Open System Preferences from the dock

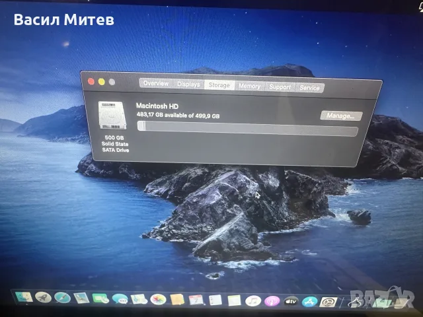328,302
